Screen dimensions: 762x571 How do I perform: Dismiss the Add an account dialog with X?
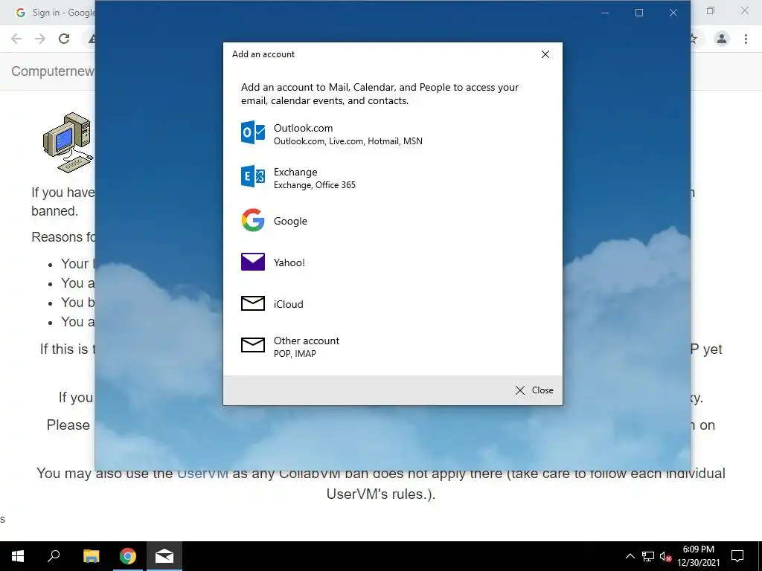[545, 54]
